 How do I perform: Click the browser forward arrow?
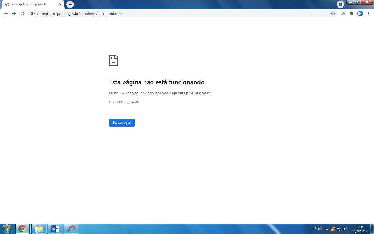click(14, 14)
